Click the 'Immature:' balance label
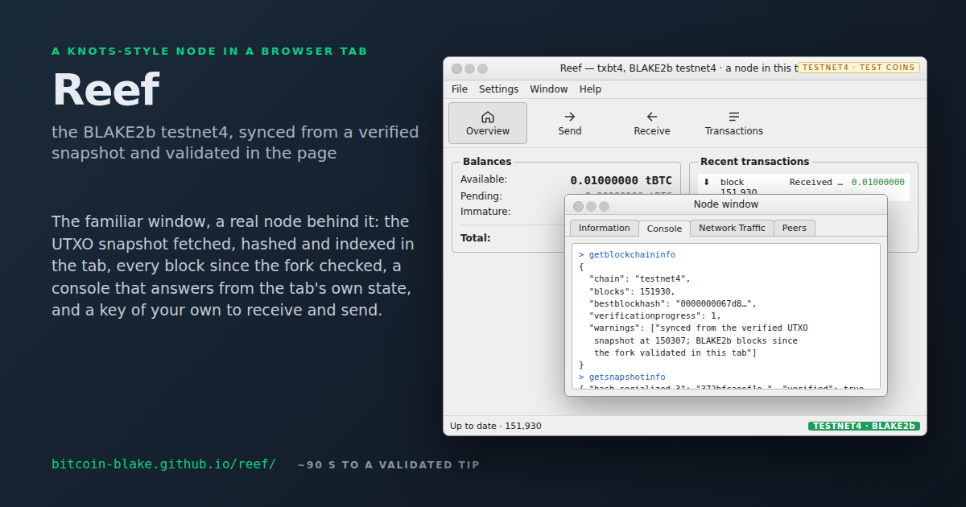This screenshot has width=966, height=507. 485,211
